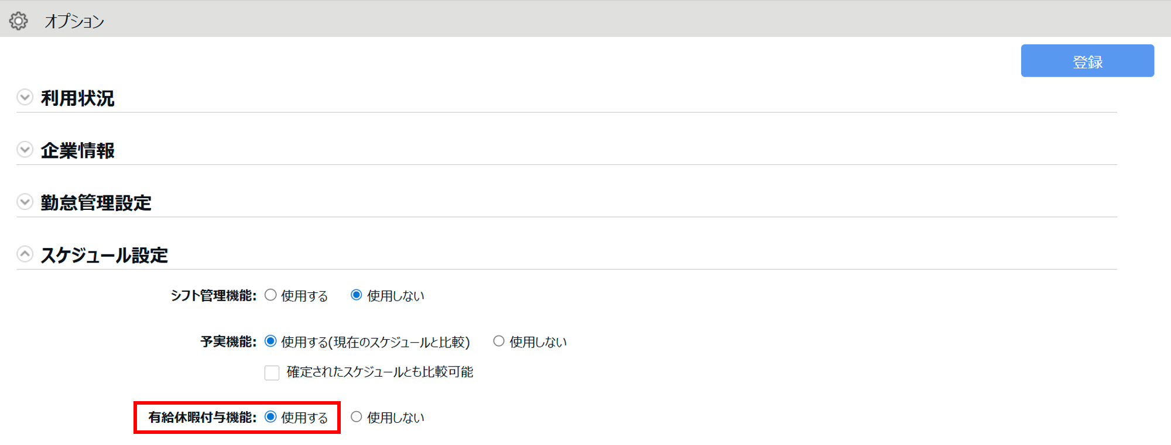Select 使用しない radio for シフト管理機能
Image resolution: width=1171 pixels, height=445 pixels.
click(356, 295)
